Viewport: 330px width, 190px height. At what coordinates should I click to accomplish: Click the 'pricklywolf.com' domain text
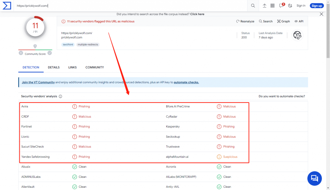click(72, 37)
